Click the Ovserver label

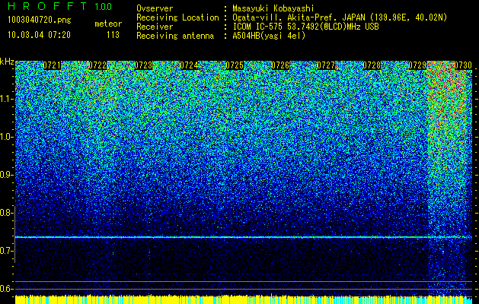[155, 8]
